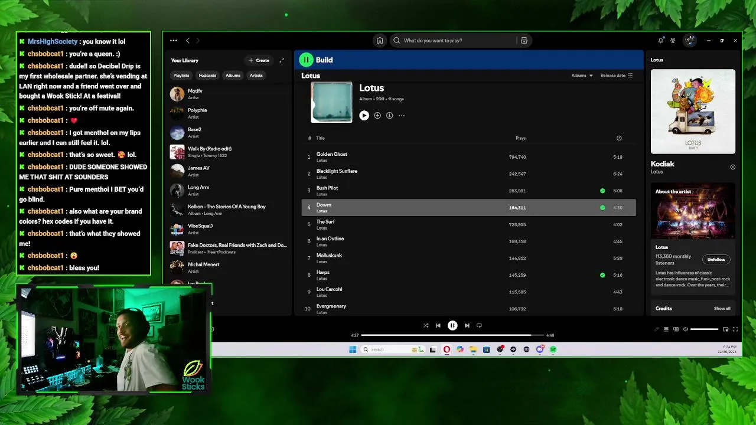
Task: Select track Evergreenery
Action: coord(468,309)
